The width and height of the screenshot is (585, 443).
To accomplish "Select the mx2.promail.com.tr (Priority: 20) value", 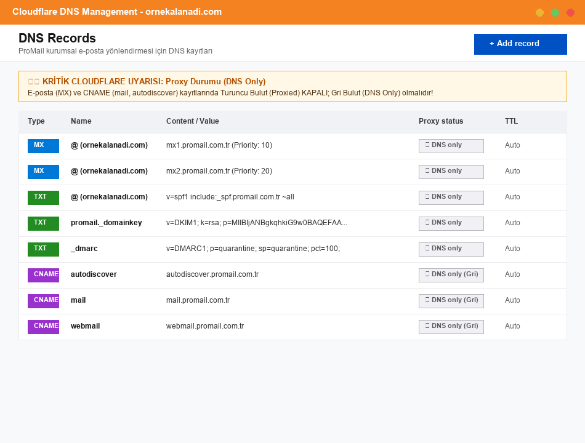I will coord(219,171).
